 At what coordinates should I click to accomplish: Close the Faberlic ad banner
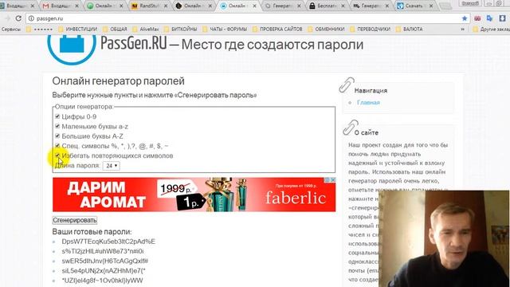(x=333, y=179)
